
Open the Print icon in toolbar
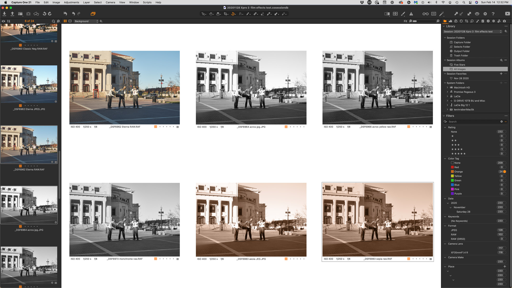pyautogui.click(x=477, y=14)
